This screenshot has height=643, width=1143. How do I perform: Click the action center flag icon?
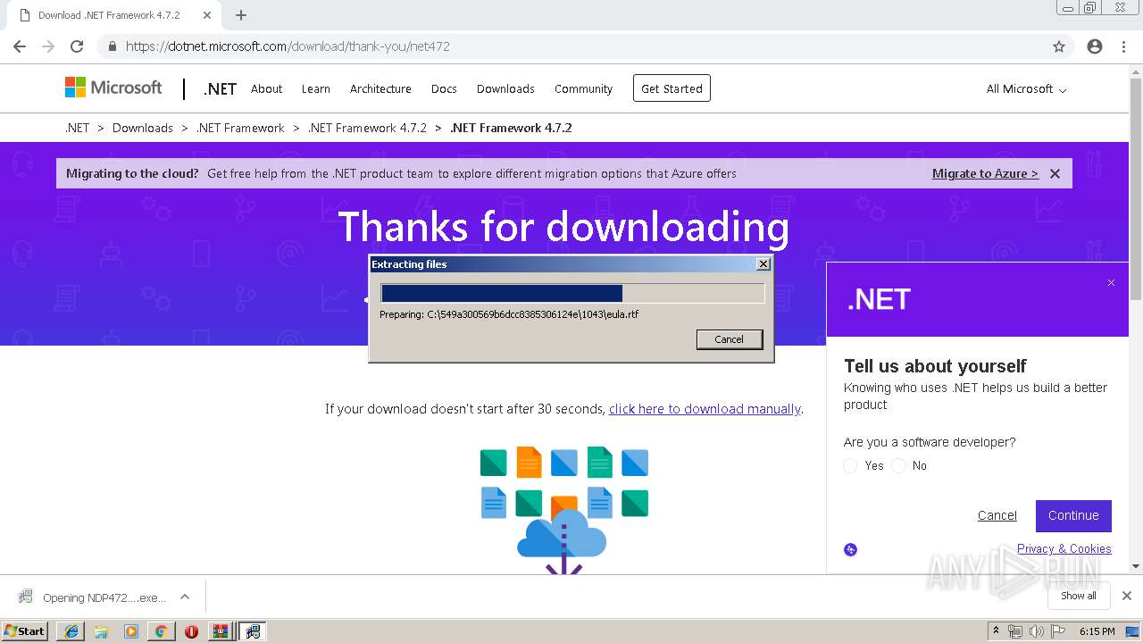coord(1056,631)
